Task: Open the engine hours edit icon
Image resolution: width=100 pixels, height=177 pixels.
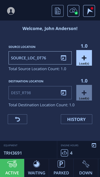Action: click(x=94, y=145)
